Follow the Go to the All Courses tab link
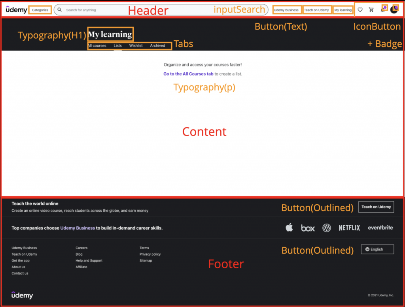Viewport: 405px width, 307px height. pos(188,74)
